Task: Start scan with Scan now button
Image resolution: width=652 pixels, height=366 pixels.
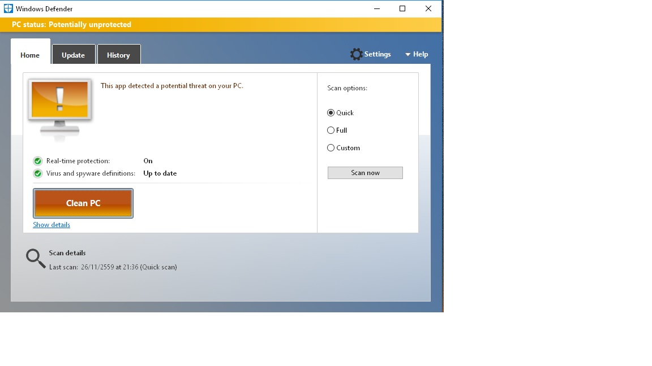Action: [x=365, y=173]
